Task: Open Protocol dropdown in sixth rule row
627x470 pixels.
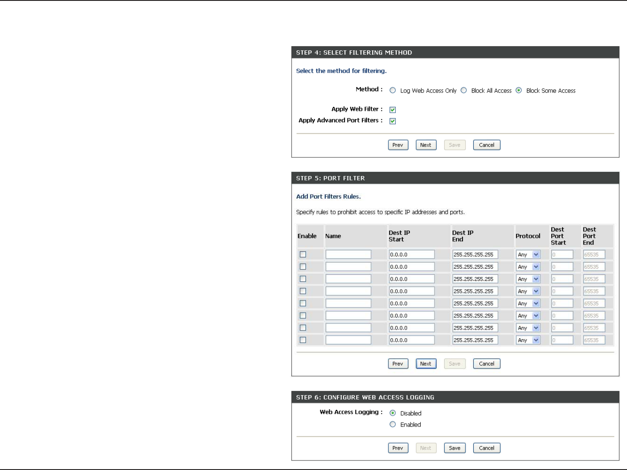Action: tap(528, 315)
